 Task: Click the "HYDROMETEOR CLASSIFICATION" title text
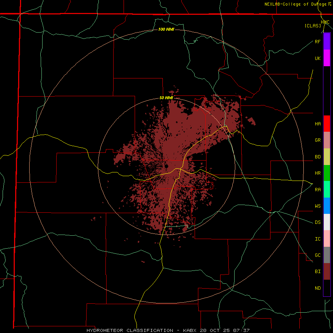[x=130, y=330]
